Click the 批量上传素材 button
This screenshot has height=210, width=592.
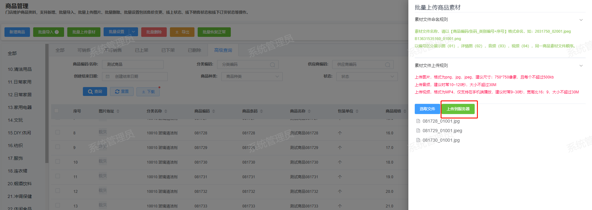[x=84, y=32]
